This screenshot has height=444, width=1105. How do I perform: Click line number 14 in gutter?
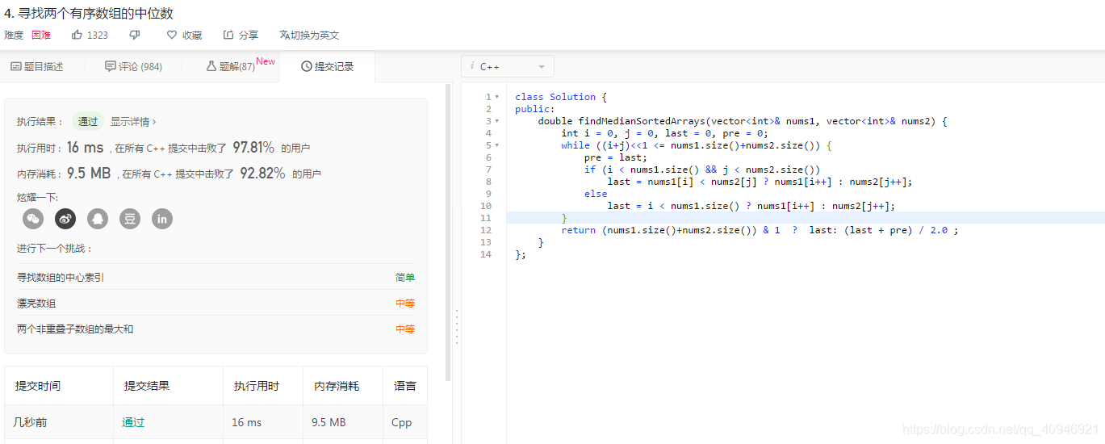pos(485,254)
